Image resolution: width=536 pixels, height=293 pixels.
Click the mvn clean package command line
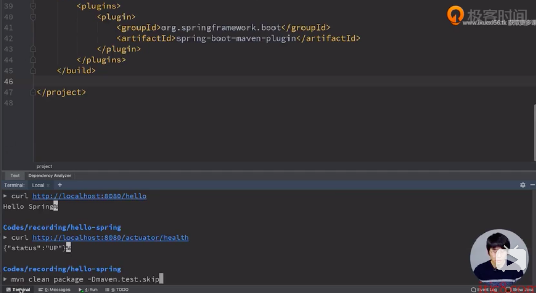85,279
